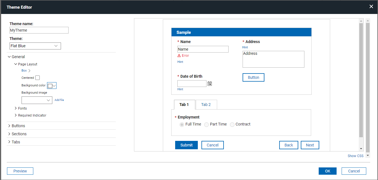The image size is (378, 180).
Task: Click the Background color swatch
Action: 50,85
